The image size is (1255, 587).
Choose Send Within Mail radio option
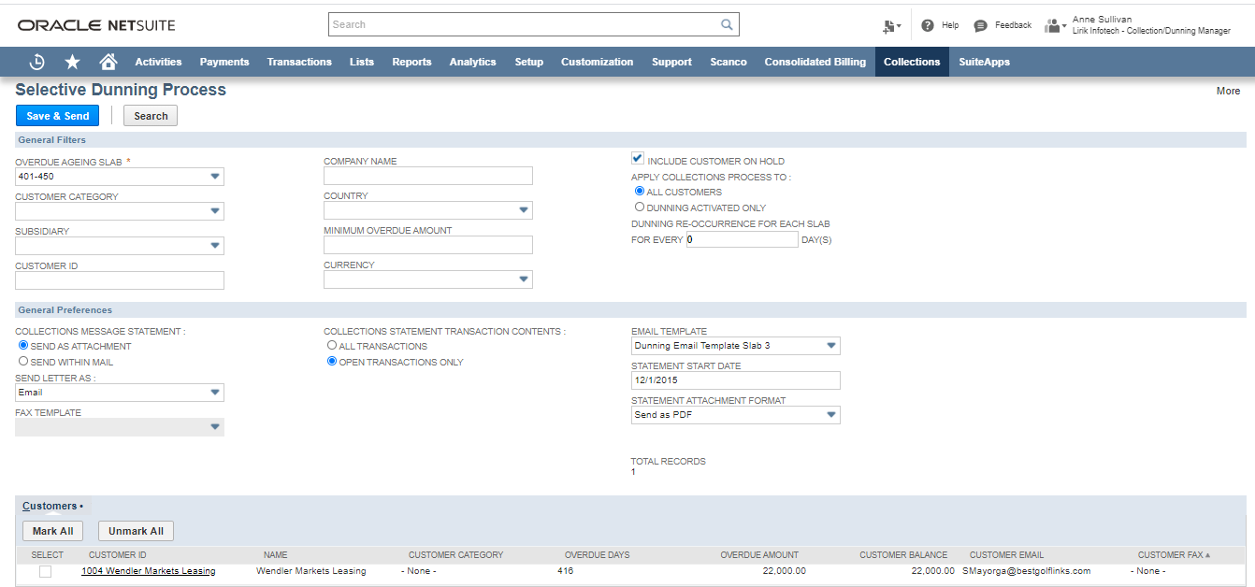(x=23, y=361)
